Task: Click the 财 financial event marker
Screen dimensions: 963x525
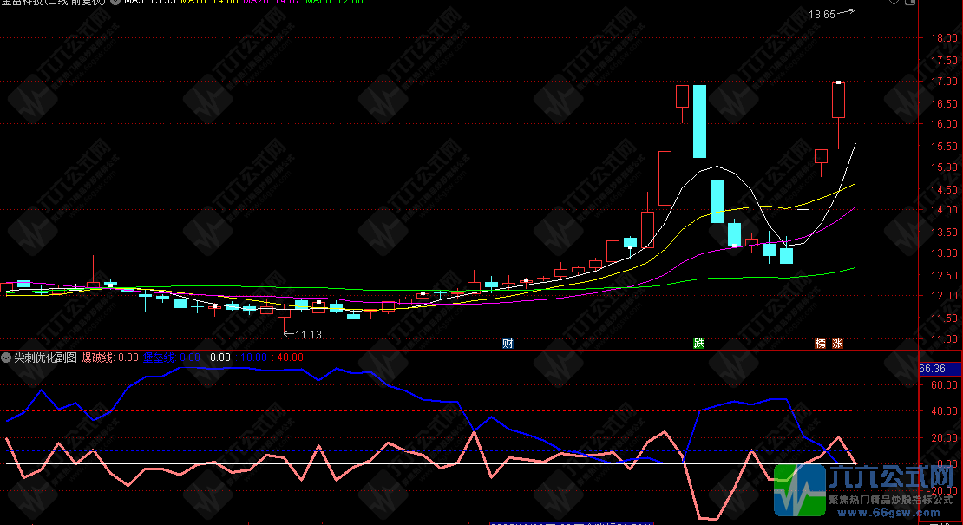Action: (508, 344)
